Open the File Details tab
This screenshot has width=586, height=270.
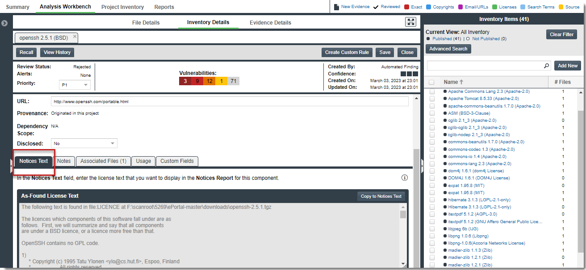click(x=146, y=22)
